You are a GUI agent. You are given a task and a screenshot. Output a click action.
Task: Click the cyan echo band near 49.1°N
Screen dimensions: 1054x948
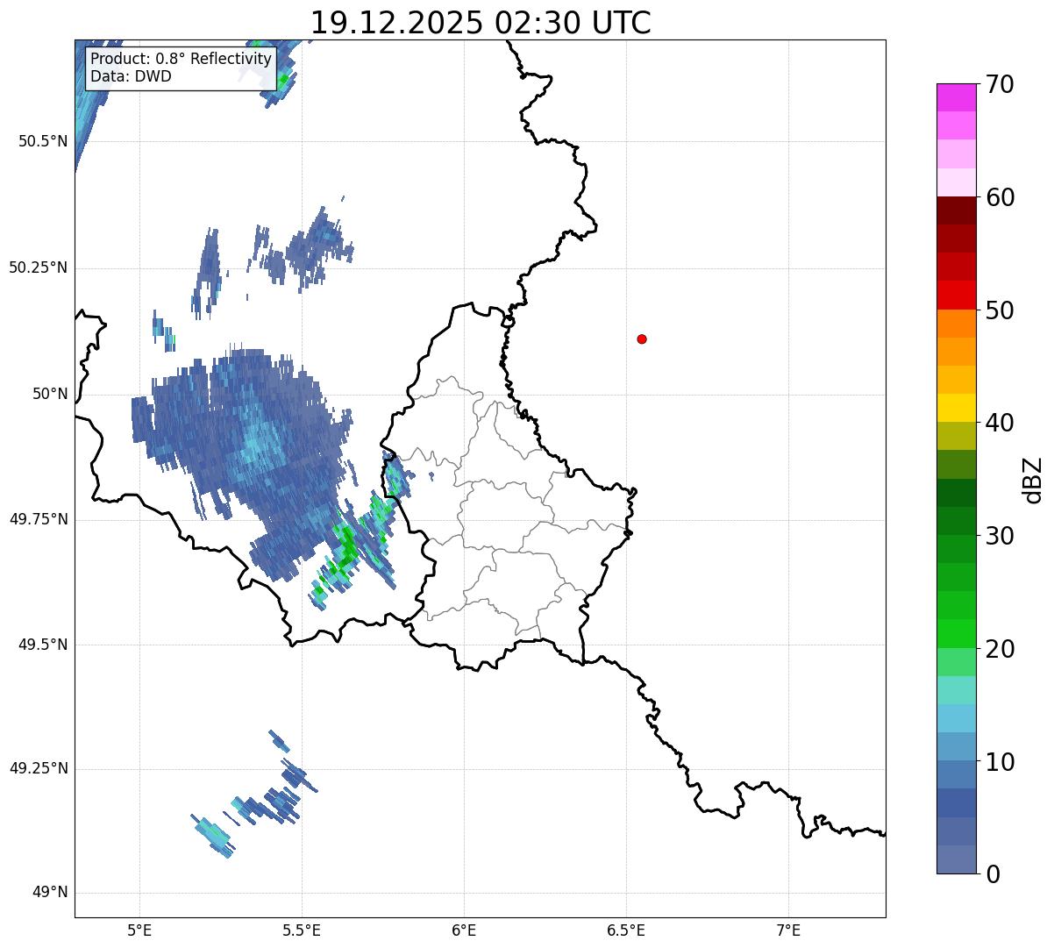[214, 835]
